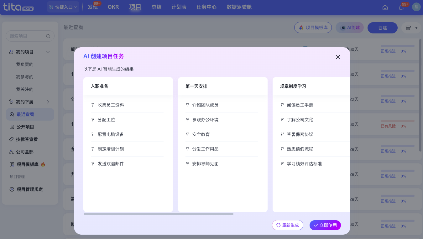Open 公开项目 from the sidebar
The width and height of the screenshot is (423, 239).
click(26, 127)
